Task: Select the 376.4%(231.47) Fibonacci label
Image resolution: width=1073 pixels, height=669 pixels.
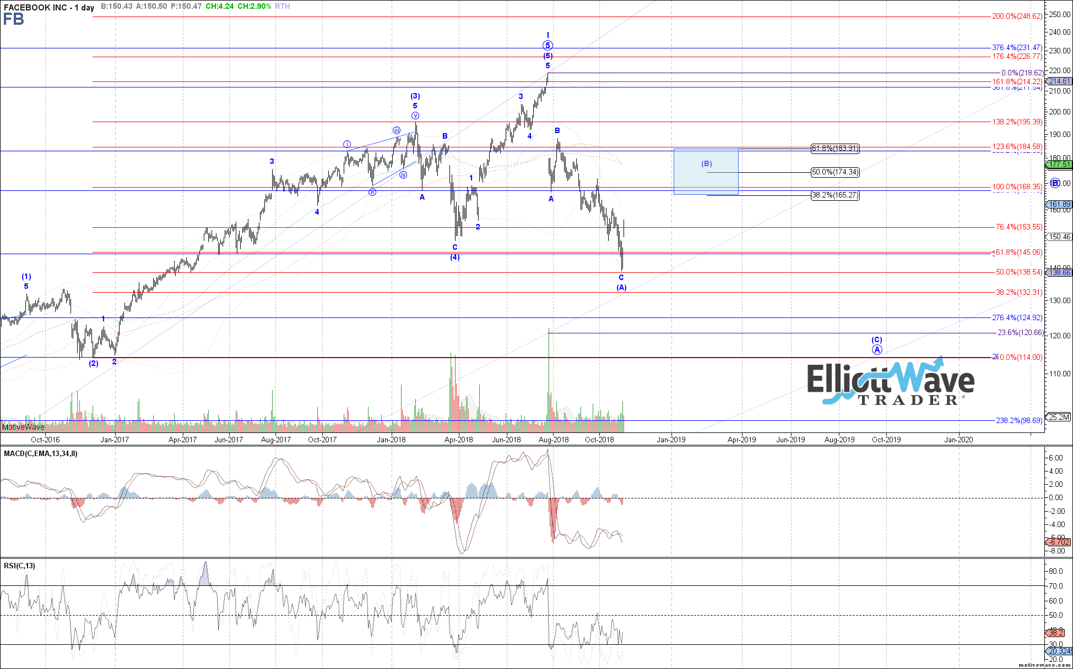Action: 1017,48
